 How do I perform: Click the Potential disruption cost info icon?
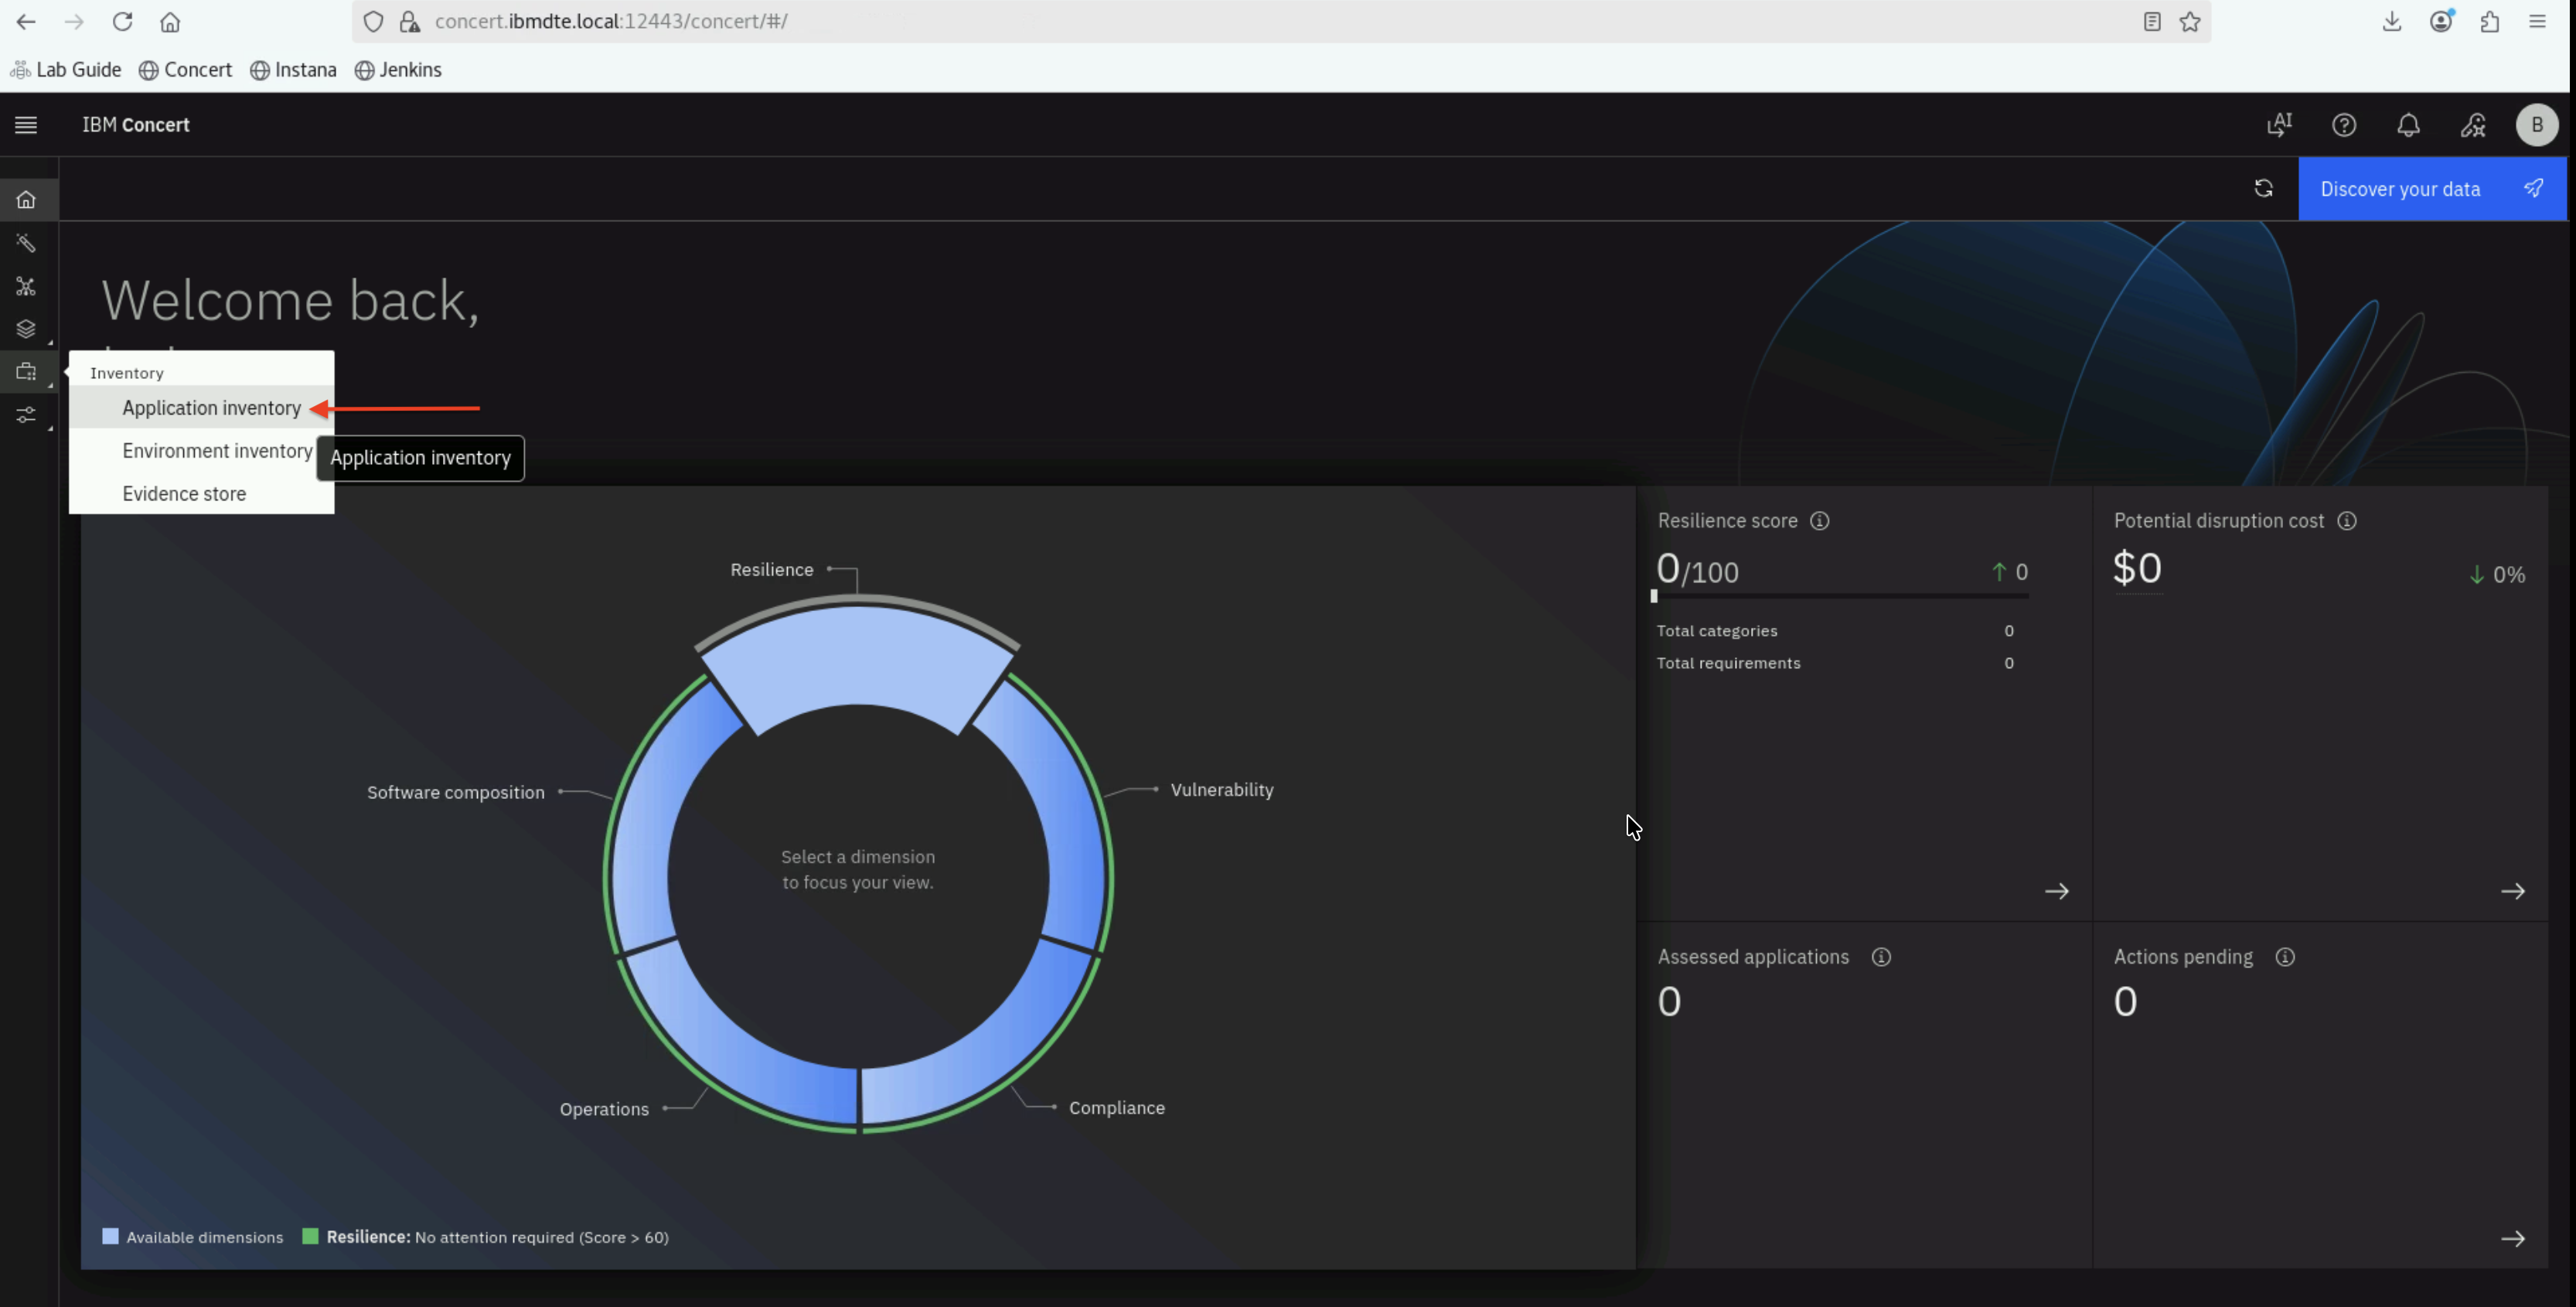[x=2347, y=521]
